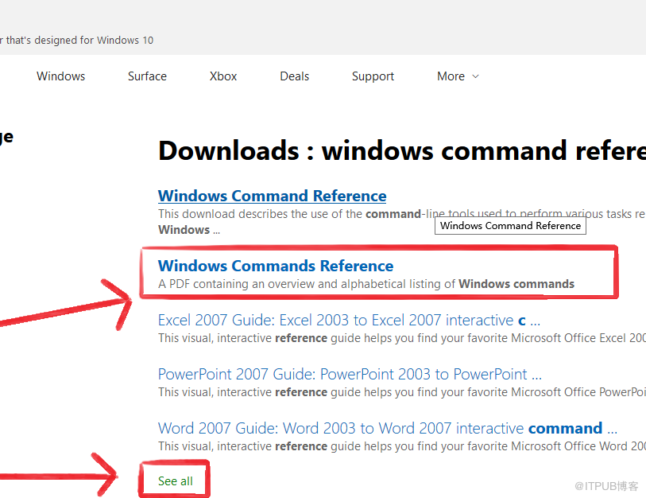The width and height of the screenshot is (646, 498).
Task: Open PowerPoint 2007 Guide link
Action: (350, 374)
